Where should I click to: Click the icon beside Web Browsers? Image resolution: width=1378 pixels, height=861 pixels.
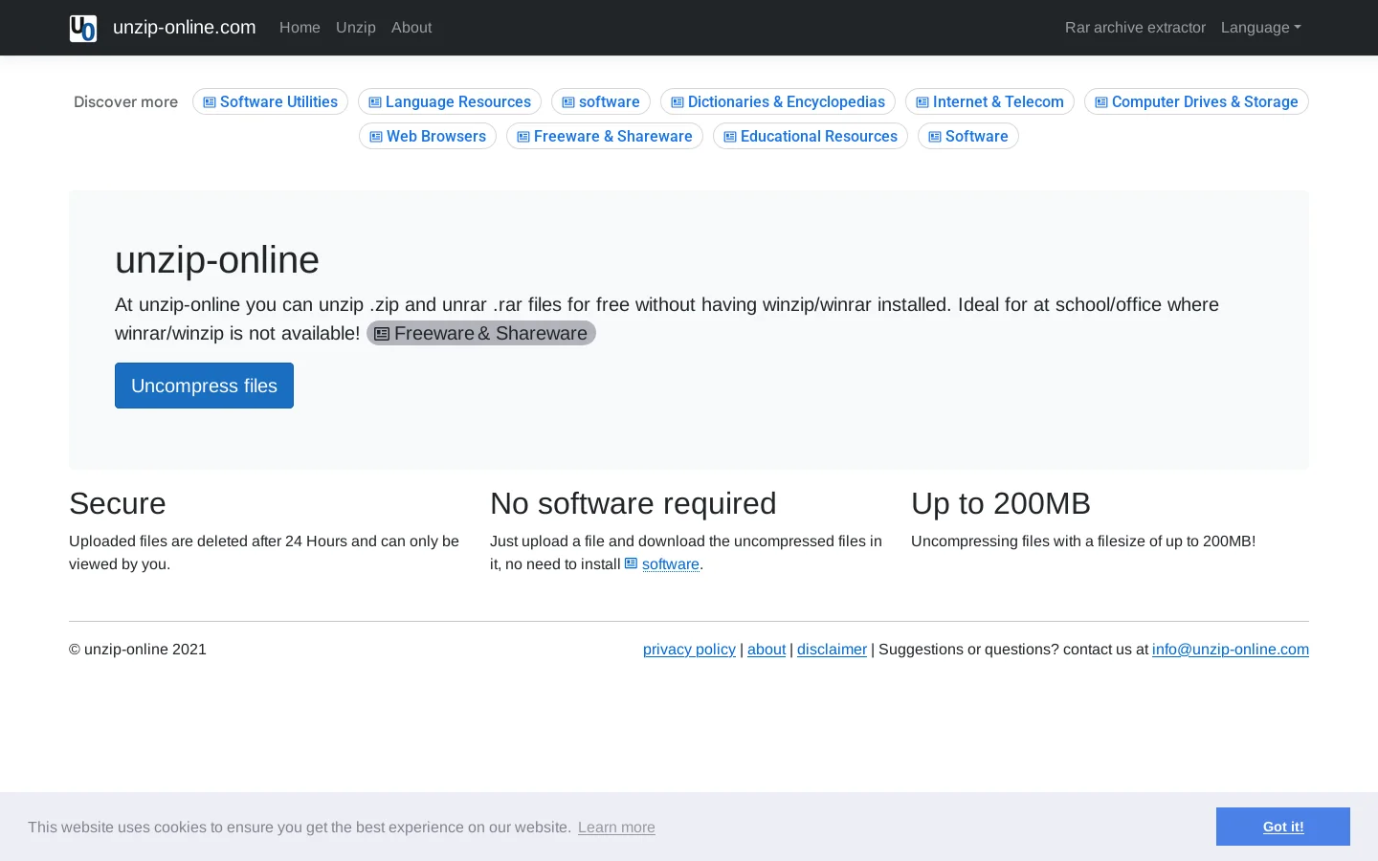pos(376,137)
